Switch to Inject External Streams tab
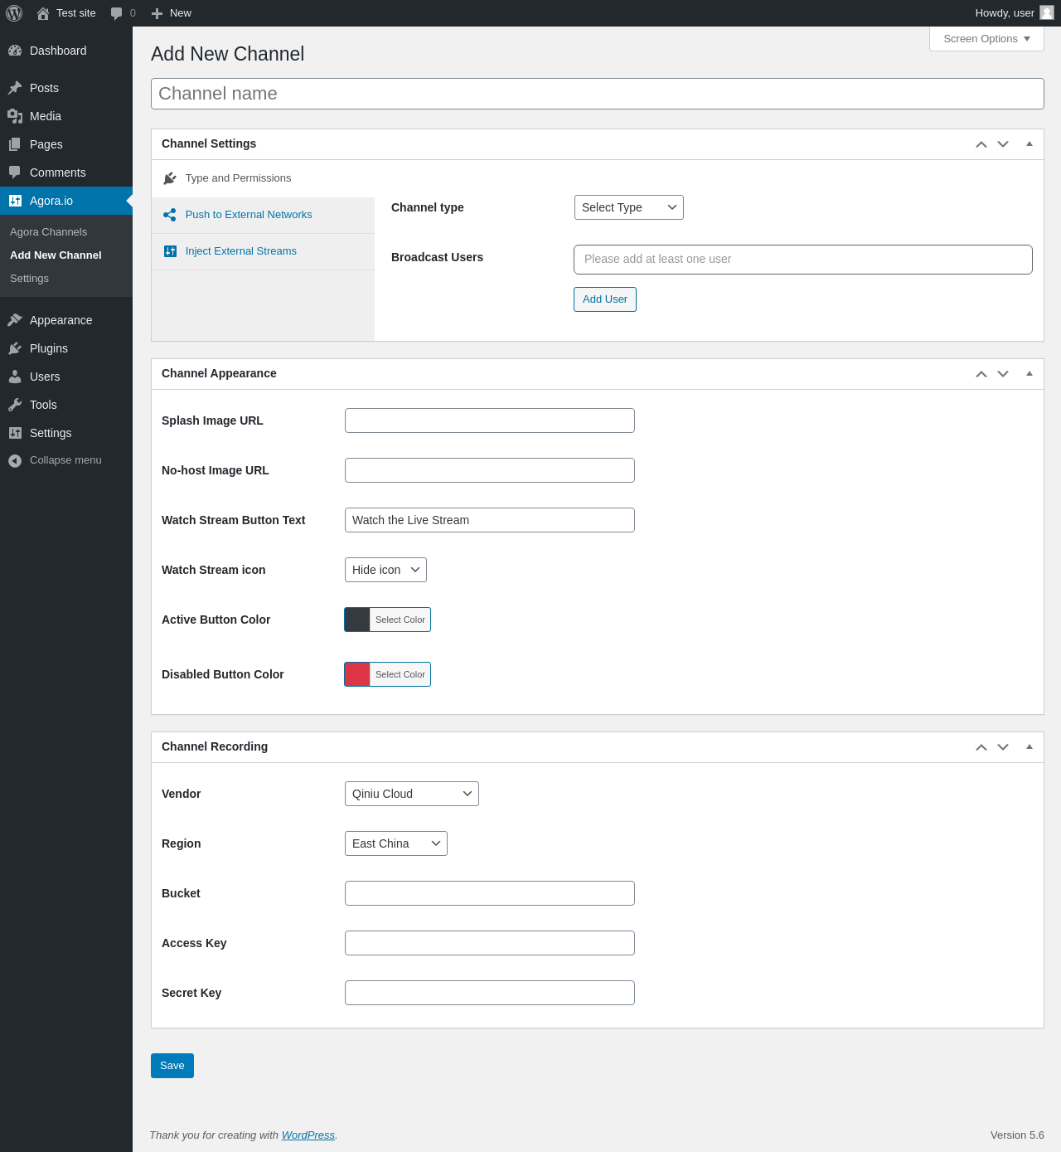1061x1152 pixels. [240, 251]
